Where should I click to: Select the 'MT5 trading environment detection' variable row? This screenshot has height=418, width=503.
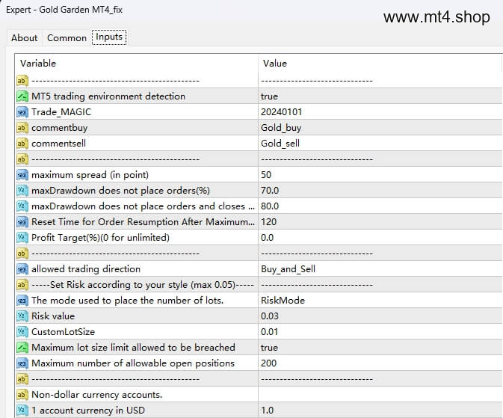click(x=108, y=96)
